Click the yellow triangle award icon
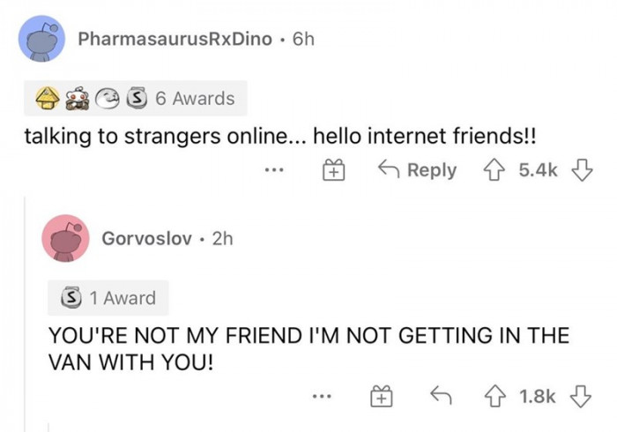Image resolution: width=617 pixels, height=432 pixels. [x=47, y=99]
